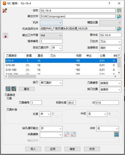Click the tool 刀具编号 input field showing 1

click(x=36, y=103)
